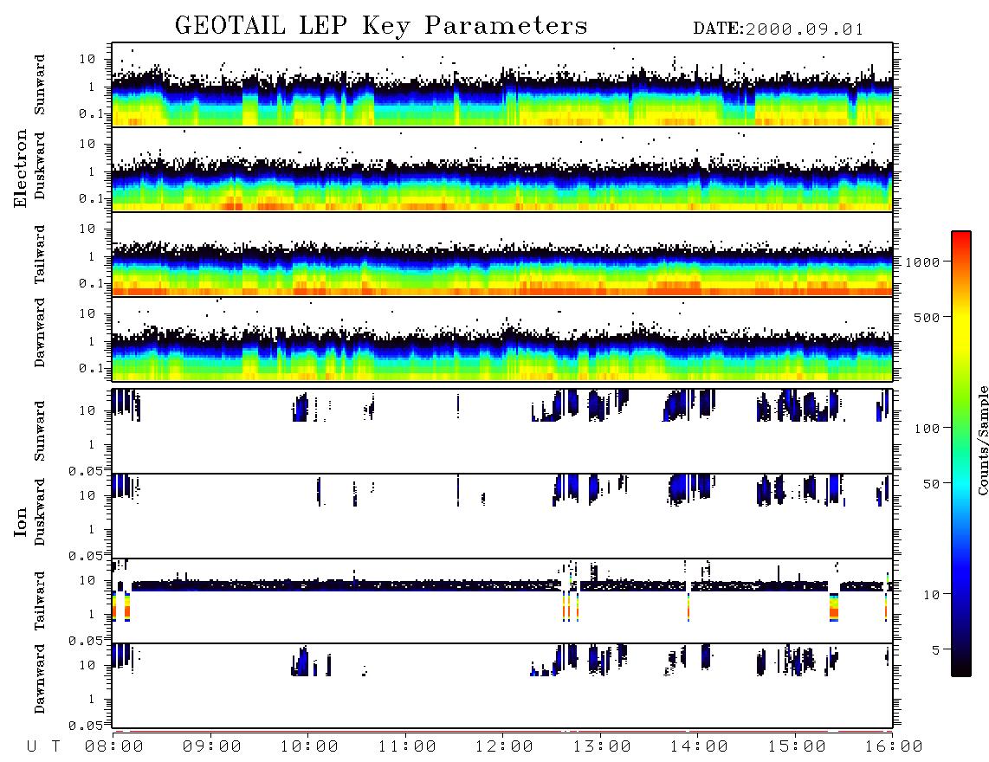The image size is (989, 762).
Task: Click the vertical Ion group label
Action: tap(20, 521)
